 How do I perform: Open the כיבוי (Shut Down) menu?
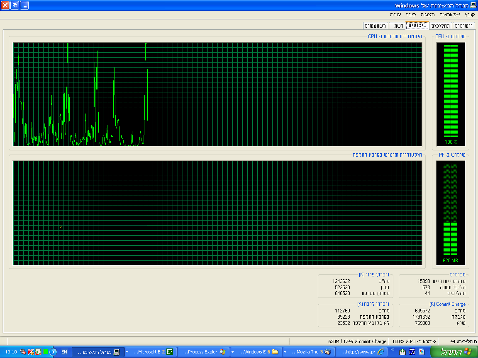[x=411, y=15]
